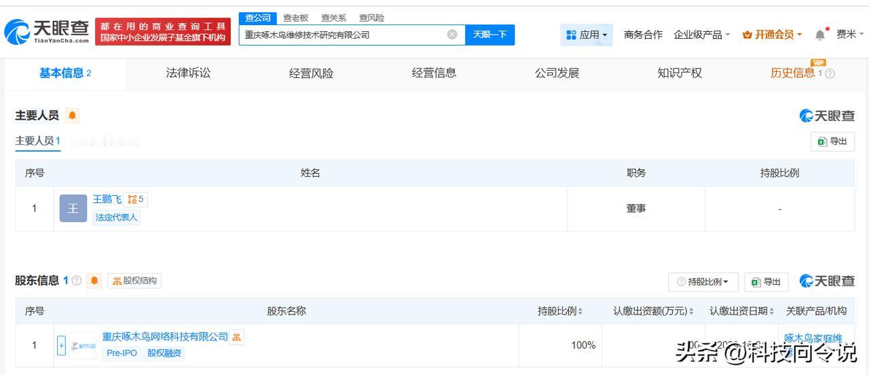Open the 应用 dropdown menu

(x=587, y=35)
